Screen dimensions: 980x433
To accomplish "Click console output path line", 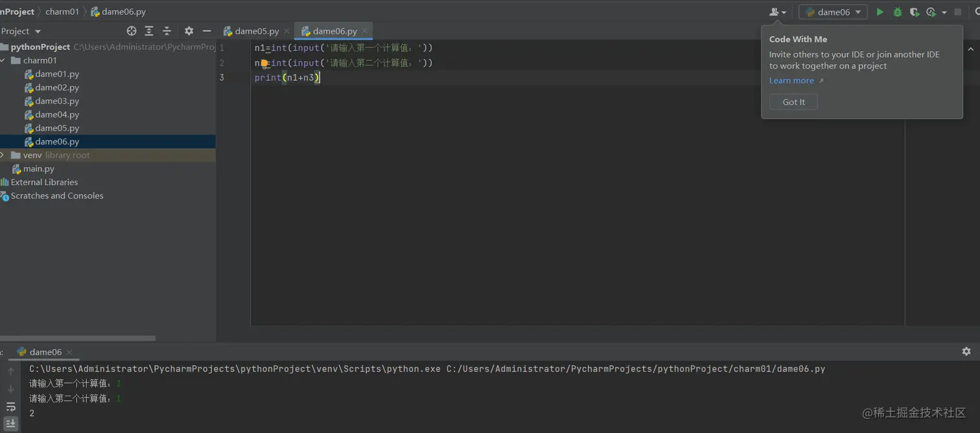I will click(427, 369).
